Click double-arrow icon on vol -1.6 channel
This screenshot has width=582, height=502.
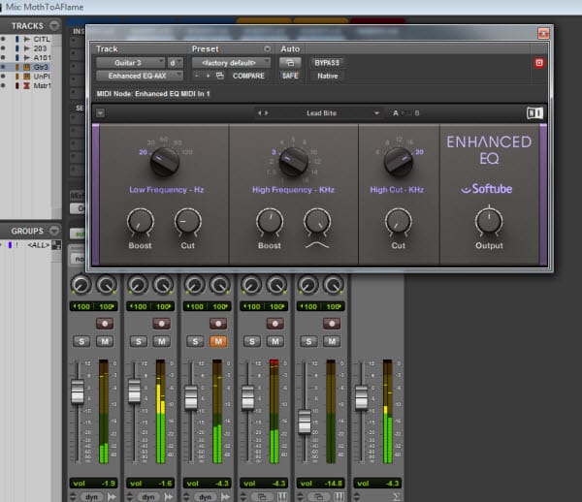[169, 496]
